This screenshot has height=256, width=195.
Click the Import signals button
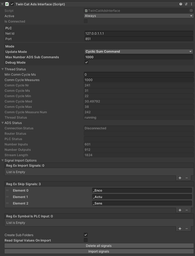click(x=99, y=251)
